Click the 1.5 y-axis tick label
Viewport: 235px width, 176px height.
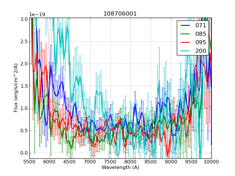pyautogui.click(x=24, y=86)
